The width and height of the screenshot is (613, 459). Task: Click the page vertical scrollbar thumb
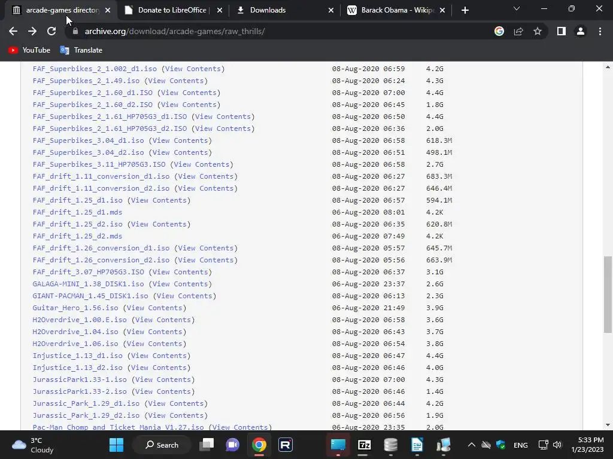coord(608,295)
